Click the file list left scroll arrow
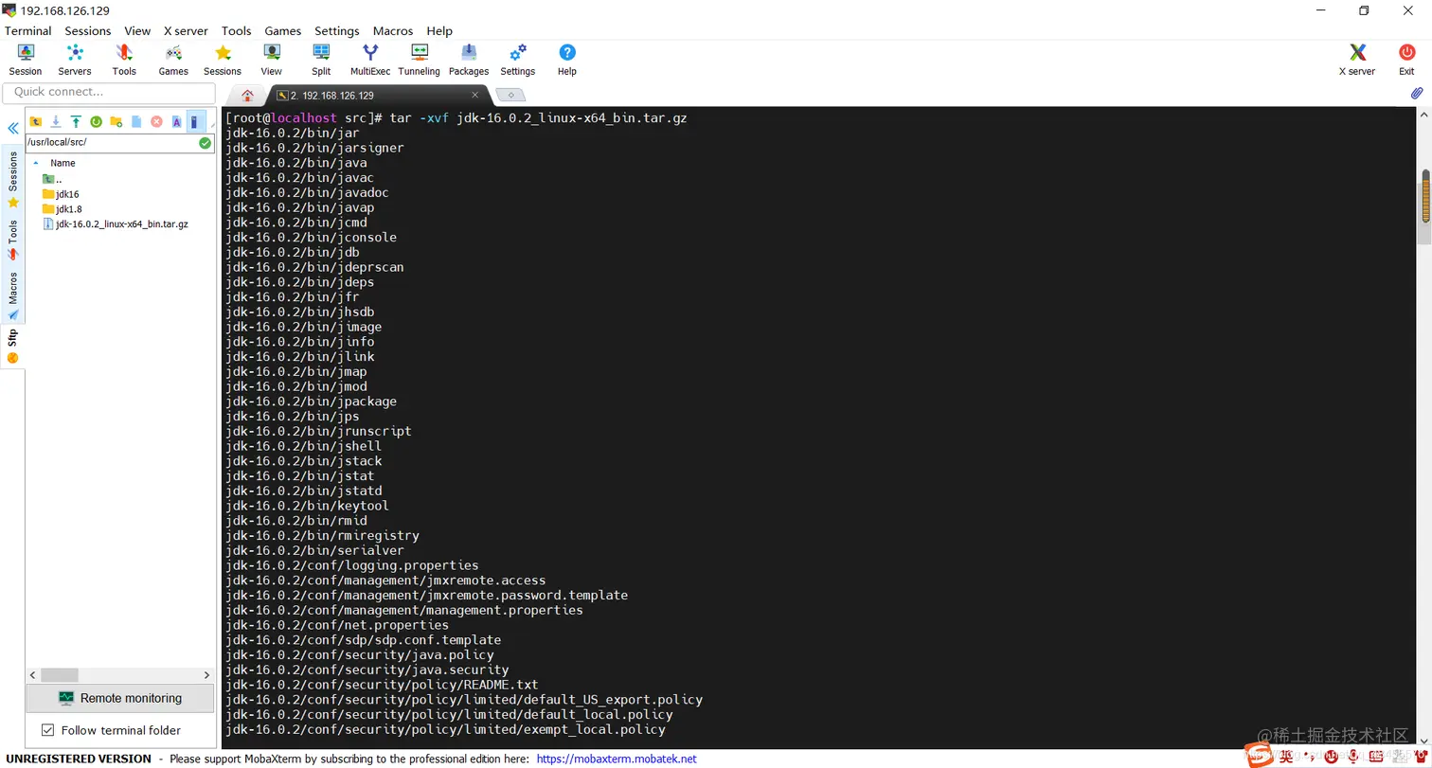Image resolution: width=1432 pixels, height=768 pixels. click(33, 675)
